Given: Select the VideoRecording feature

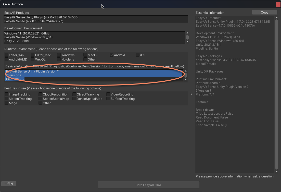Looking at the screenshot, I should [108, 94].
